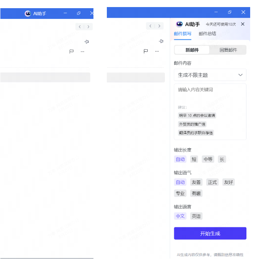This screenshot has height=263, width=255.
Task: Flag the email in the right window
Action: [x=146, y=51]
